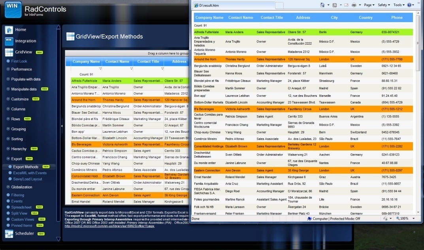Select the Export Methods example
The image size is (424, 250).
pyautogui.click(x=26, y=167)
